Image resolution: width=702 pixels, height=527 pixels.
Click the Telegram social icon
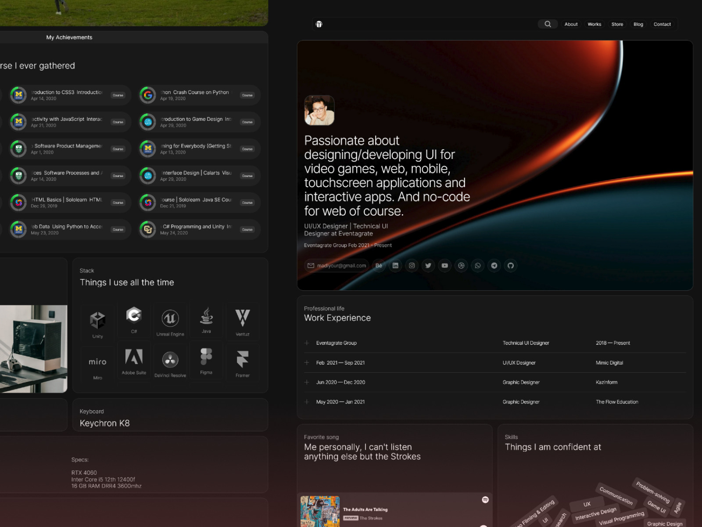[494, 266]
